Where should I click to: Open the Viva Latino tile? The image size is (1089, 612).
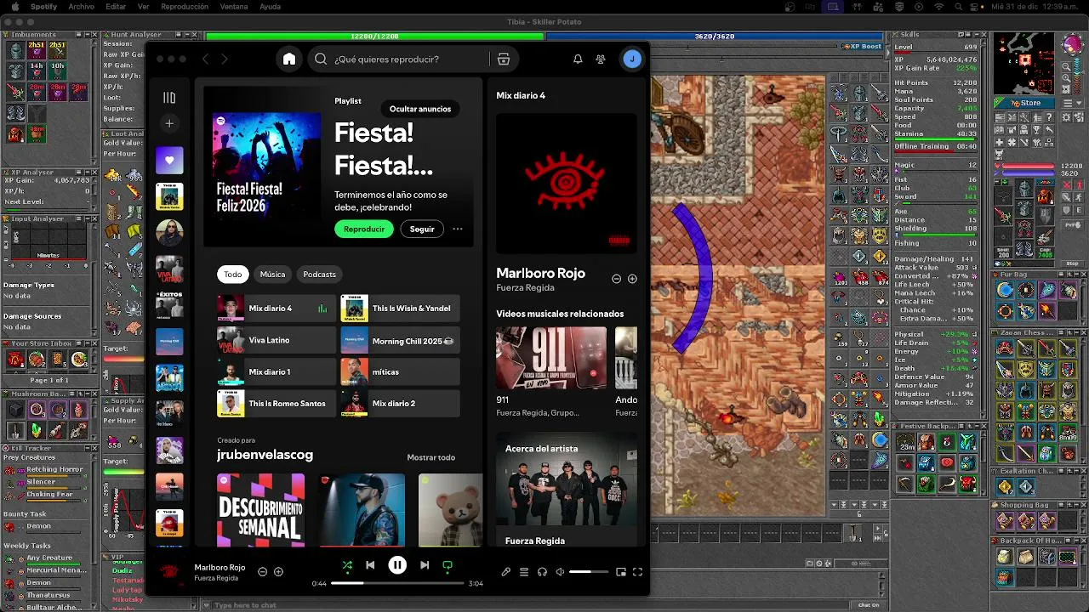[277, 340]
